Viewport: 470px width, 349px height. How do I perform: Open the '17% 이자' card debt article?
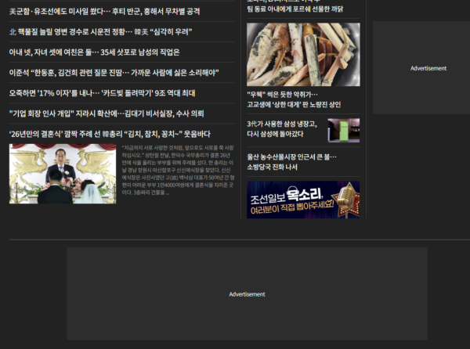pyautogui.click(x=102, y=93)
